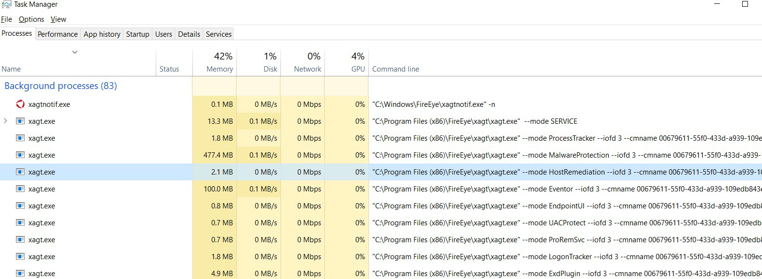The width and height of the screenshot is (762, 279).
Task: Click the icon of the xagt.exe ExdPlugin row
Action: coord(20,273)
